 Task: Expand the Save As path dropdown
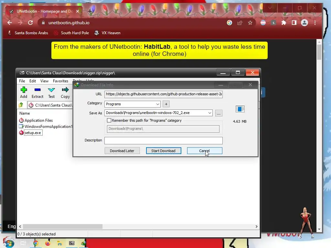(209, 113)
